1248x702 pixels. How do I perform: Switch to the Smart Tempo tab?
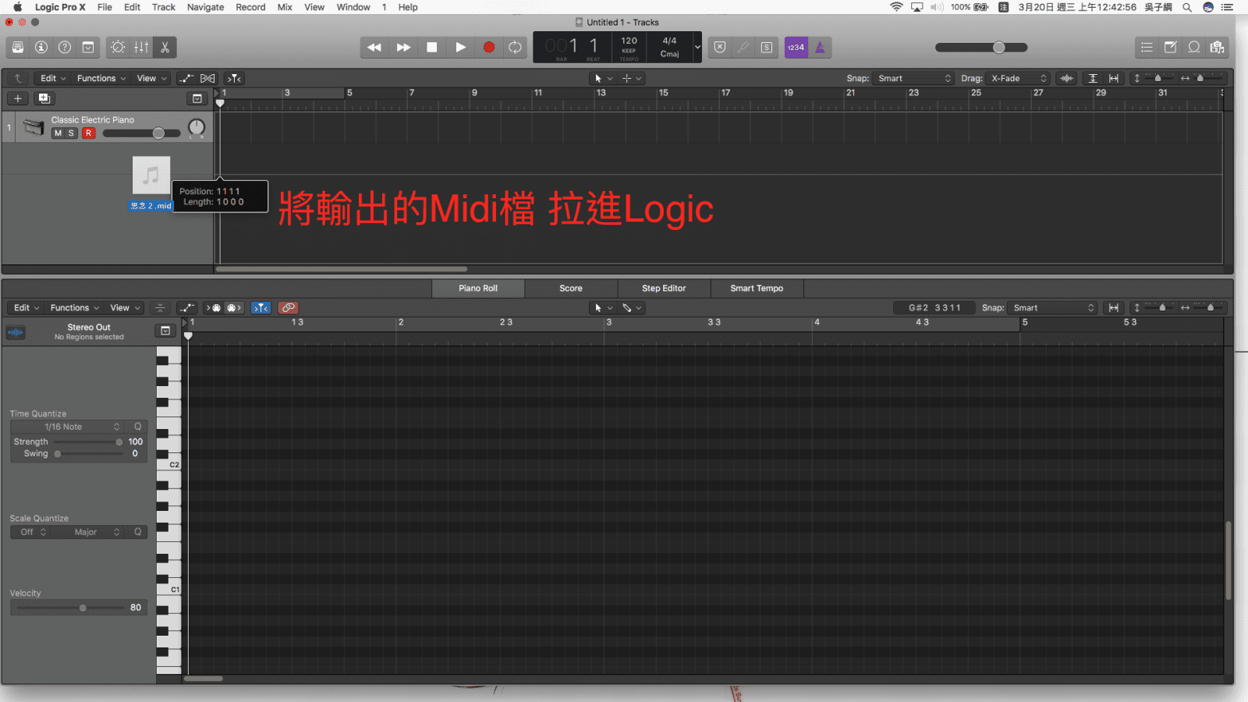pos(757,289)
